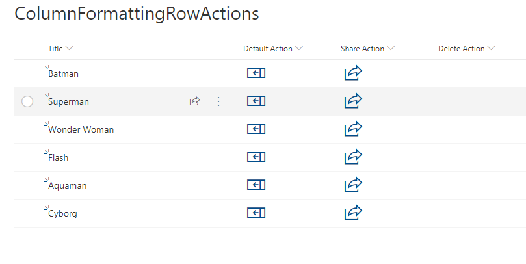This screenshot has width=526, height=264.
Task: Click the Share Action icon for Batman
Action: [352, 73]
